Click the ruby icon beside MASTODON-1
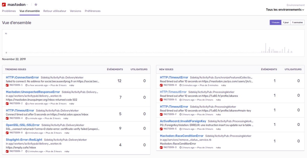 [7, 85]
